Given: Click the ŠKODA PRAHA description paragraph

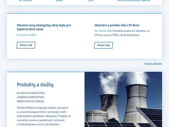Looking at the screenshot, I should (44, 116).
